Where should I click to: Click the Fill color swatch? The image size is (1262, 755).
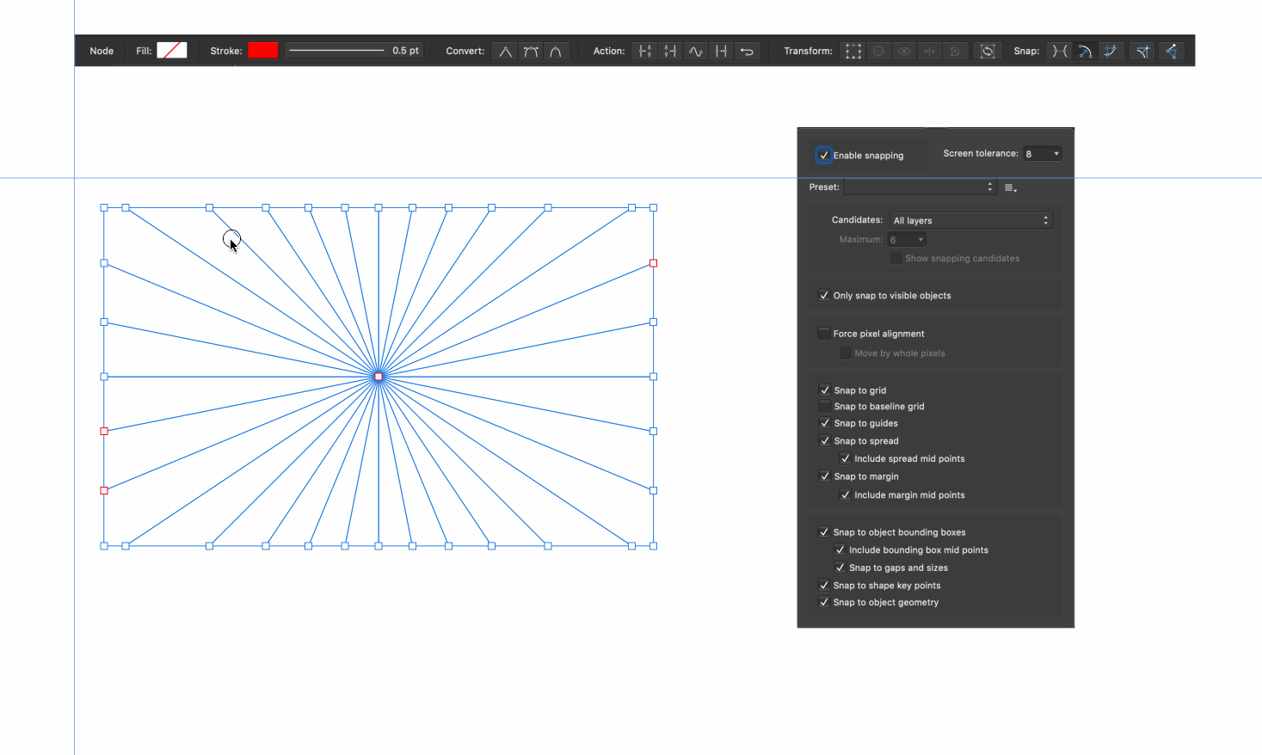pos(172,51)
